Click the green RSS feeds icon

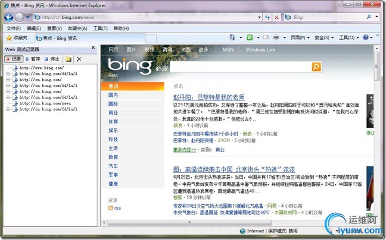(x=250, y=37)
